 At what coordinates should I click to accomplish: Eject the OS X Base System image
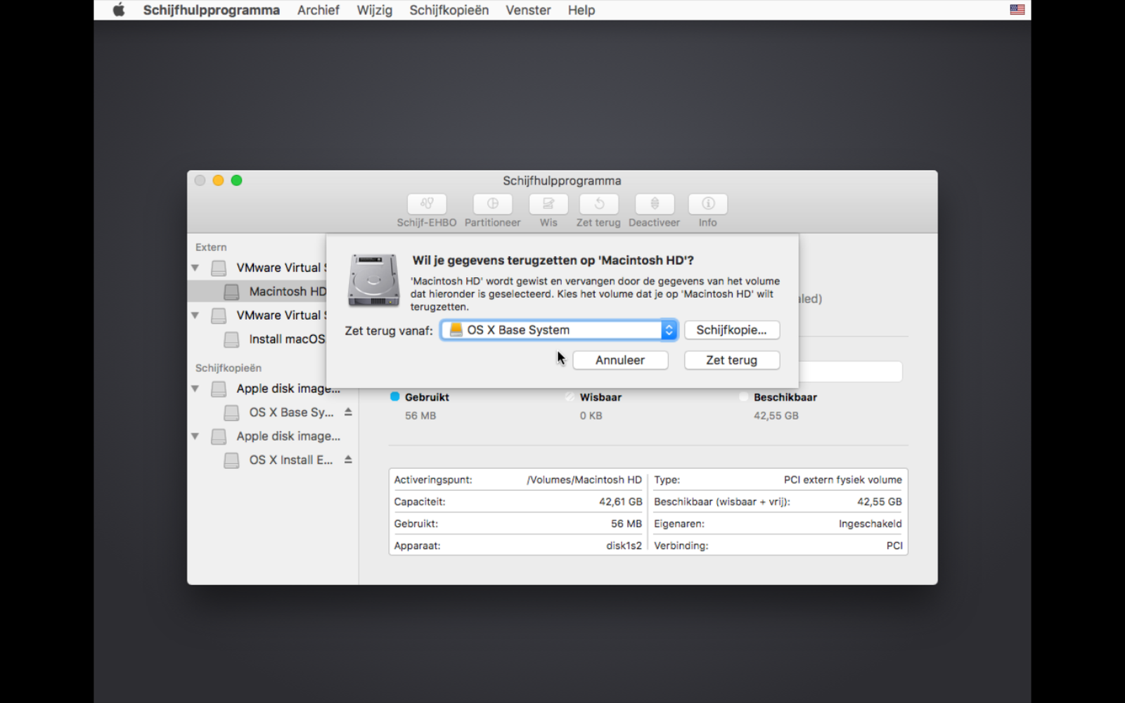pyautogui.click(x=348, y=412)
